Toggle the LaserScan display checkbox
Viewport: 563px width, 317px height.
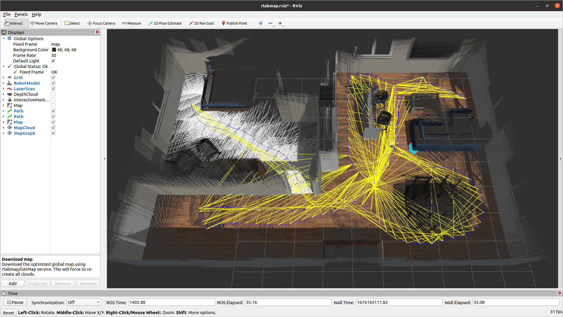53,89
